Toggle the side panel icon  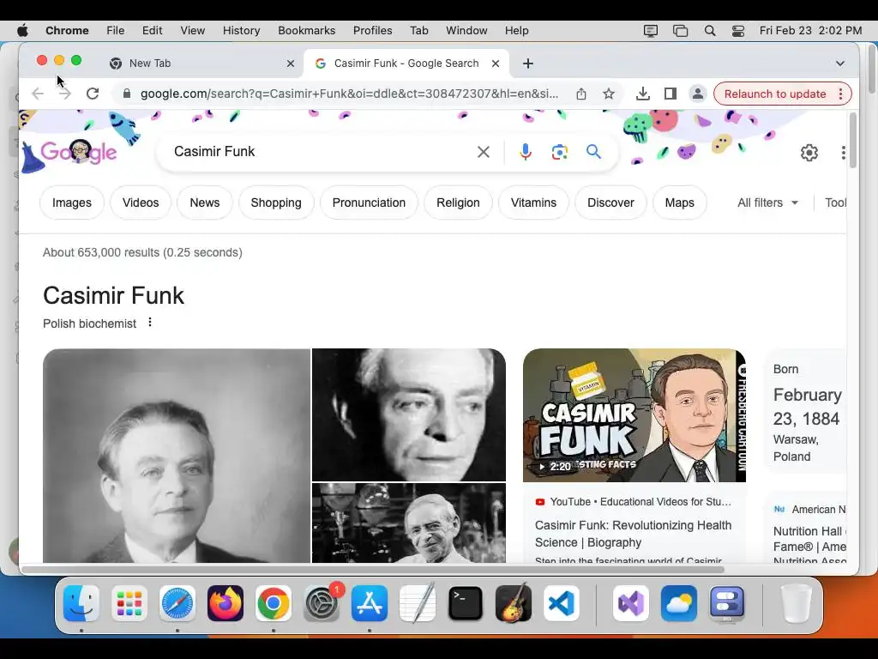[671, 94]
